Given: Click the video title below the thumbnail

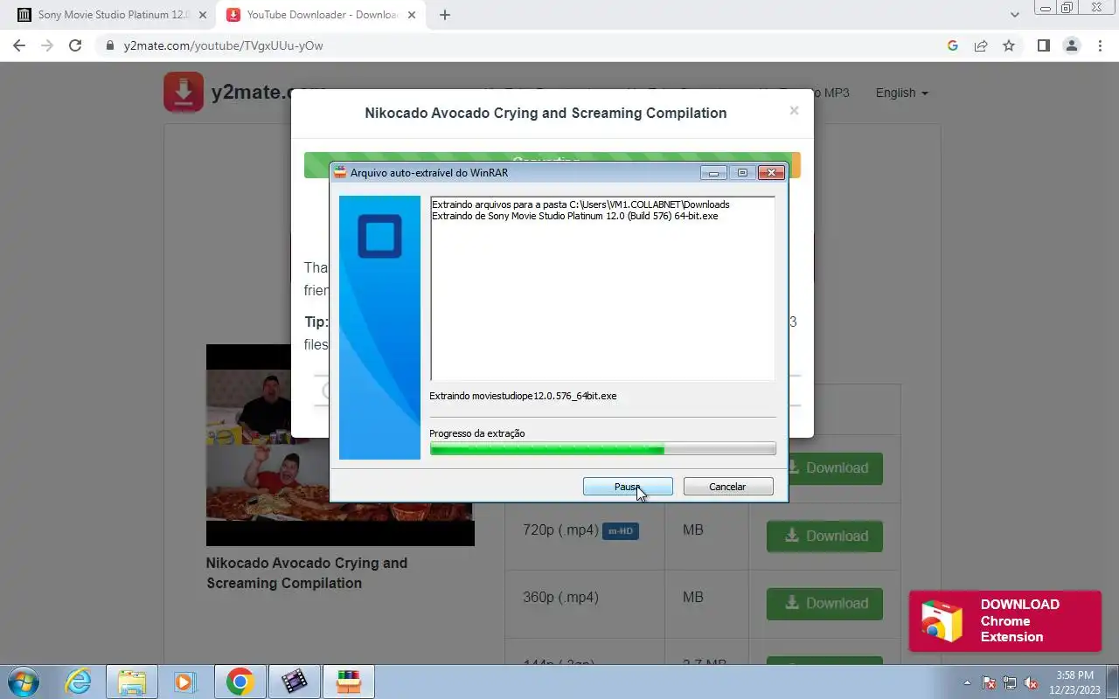Looking at the screenshot, I should pos(307,573).
